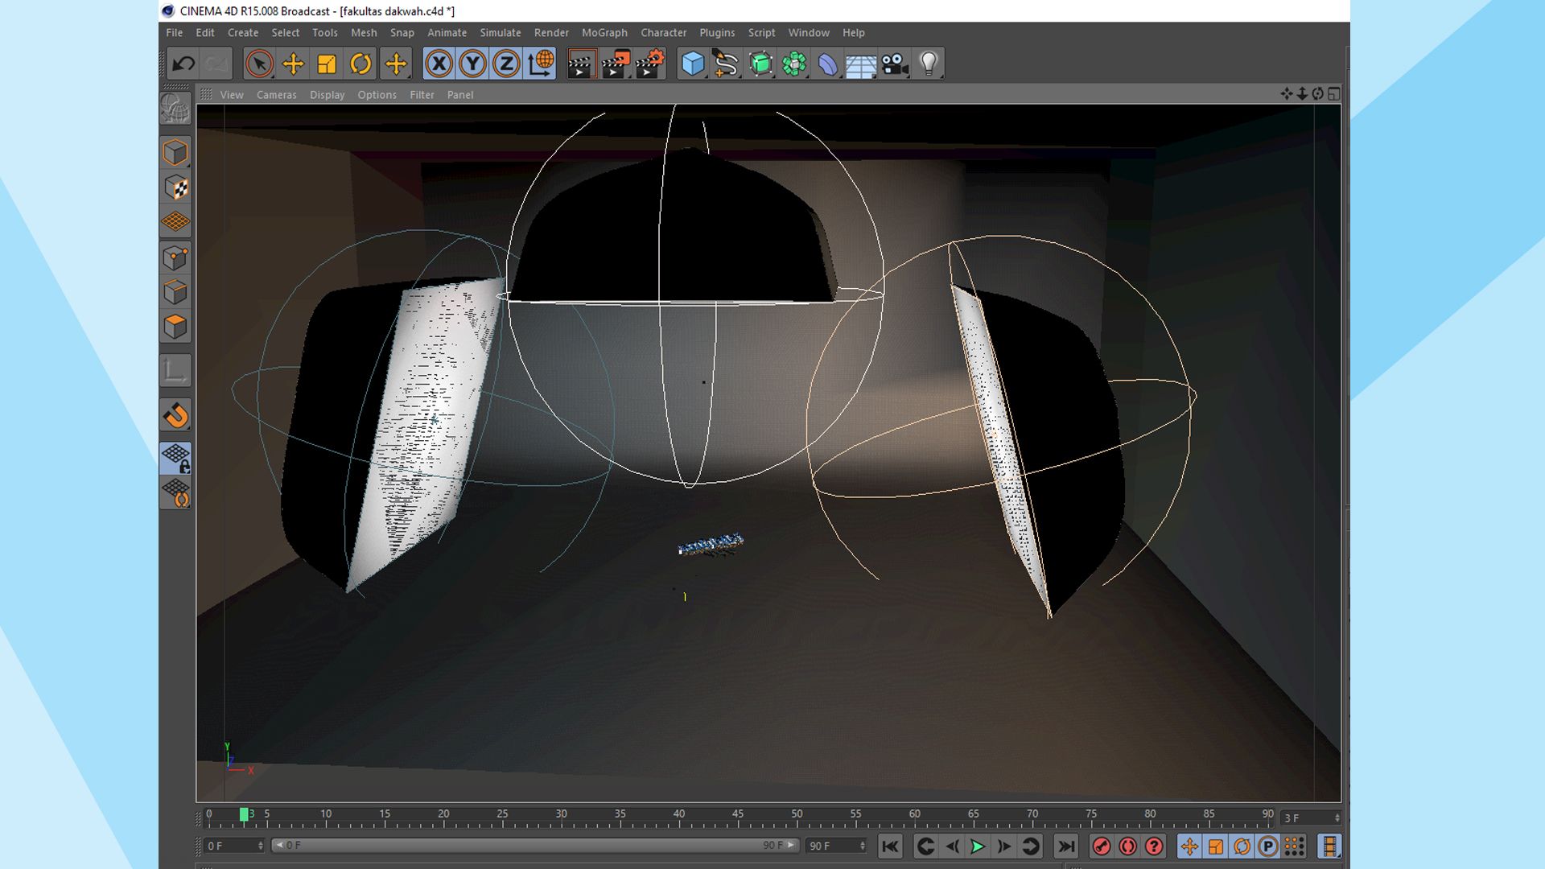
Task: Open the array/modeling objects icon
Action: click(794, 64)
